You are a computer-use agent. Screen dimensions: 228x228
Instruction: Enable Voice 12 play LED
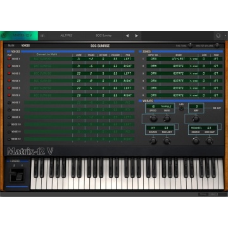coord(9,139)
